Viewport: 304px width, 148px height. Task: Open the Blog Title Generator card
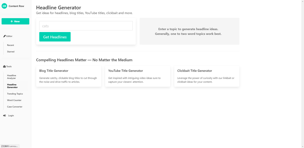[69, 76]
